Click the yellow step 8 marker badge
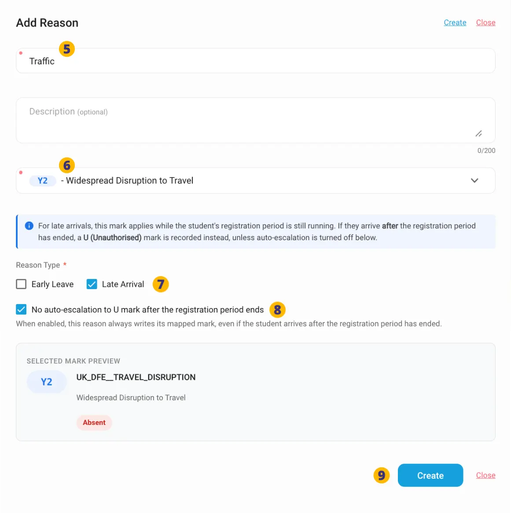 coord(277,309)
